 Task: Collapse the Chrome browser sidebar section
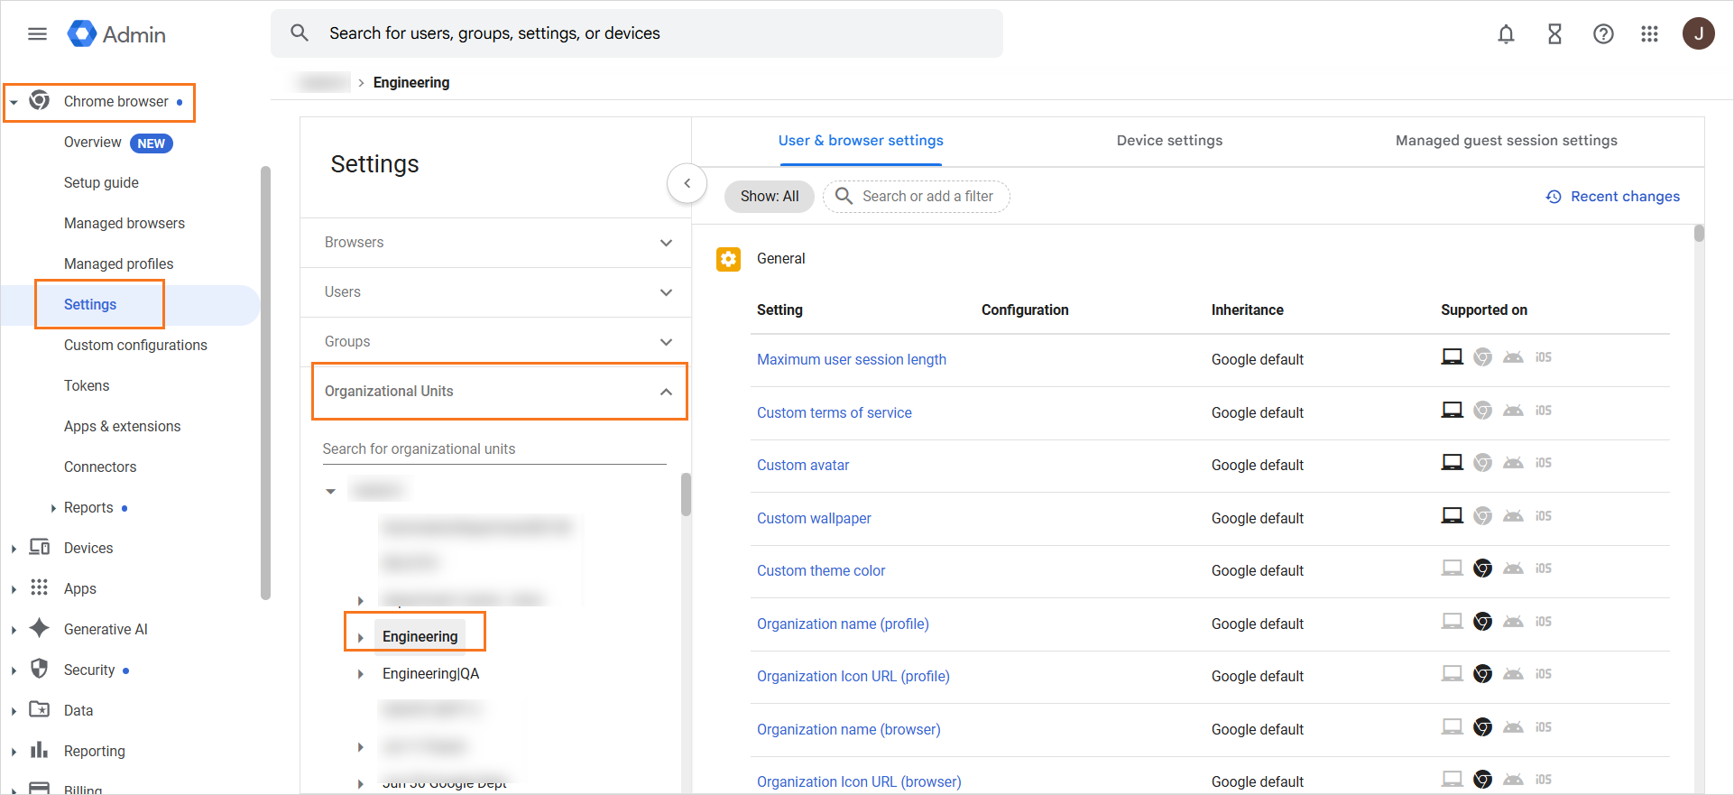[x=14, y=102]
